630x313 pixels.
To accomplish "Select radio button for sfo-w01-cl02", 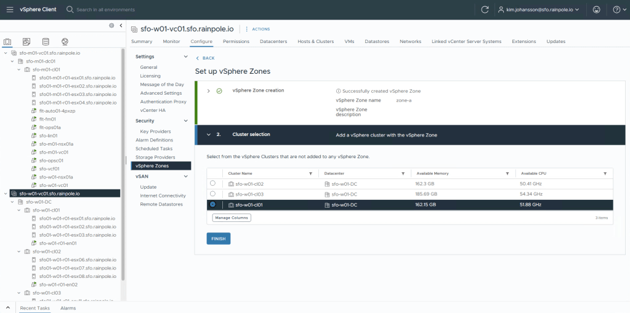I will coord(213,183).
